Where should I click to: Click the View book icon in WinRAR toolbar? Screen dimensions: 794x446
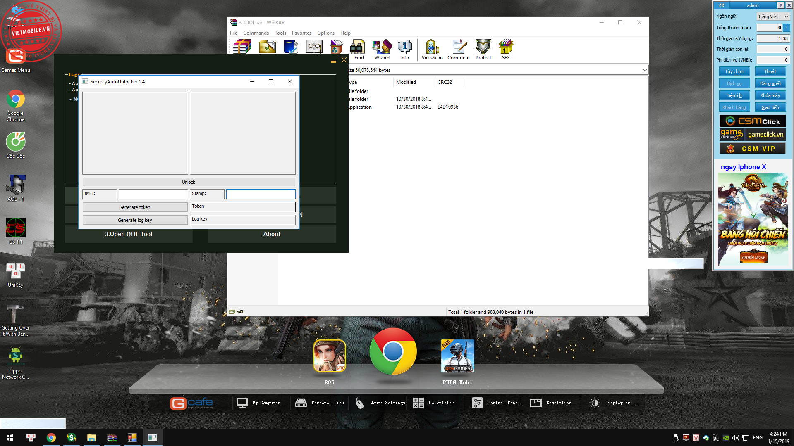coord(314,47)
